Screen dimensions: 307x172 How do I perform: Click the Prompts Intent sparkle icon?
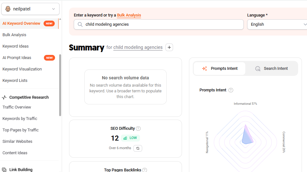pyautogui.click(x=205, y=69)
